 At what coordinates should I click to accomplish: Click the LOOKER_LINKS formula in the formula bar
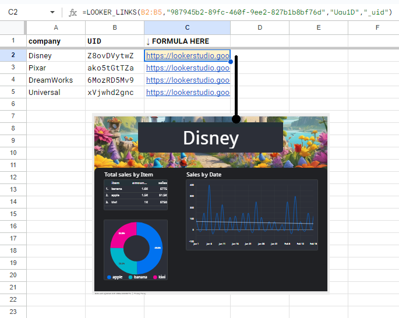(x=237, y=12)
